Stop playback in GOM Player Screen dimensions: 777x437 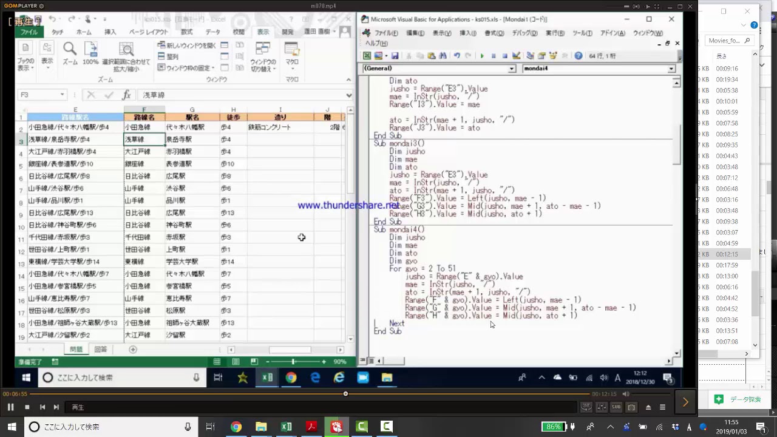[x=27, y=407]
